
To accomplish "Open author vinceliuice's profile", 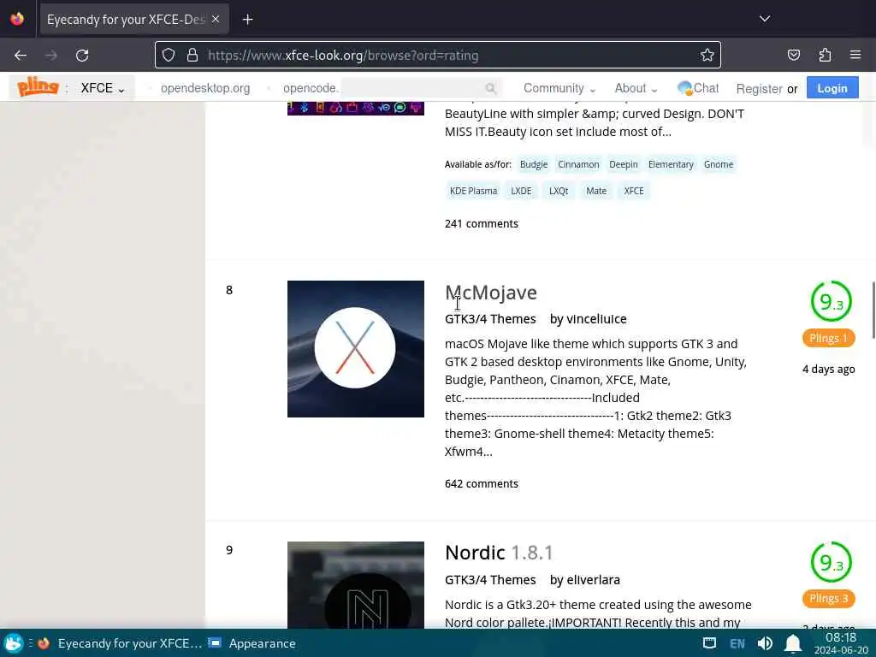I will click(596, 318).
